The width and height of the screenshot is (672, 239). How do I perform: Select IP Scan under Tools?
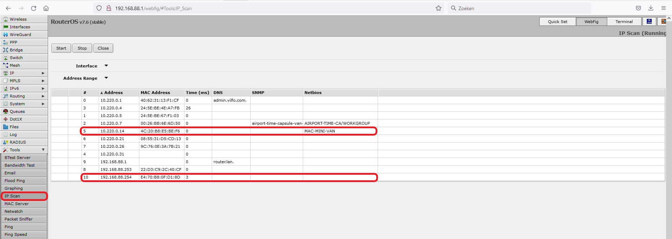click(x=24, y=196)
